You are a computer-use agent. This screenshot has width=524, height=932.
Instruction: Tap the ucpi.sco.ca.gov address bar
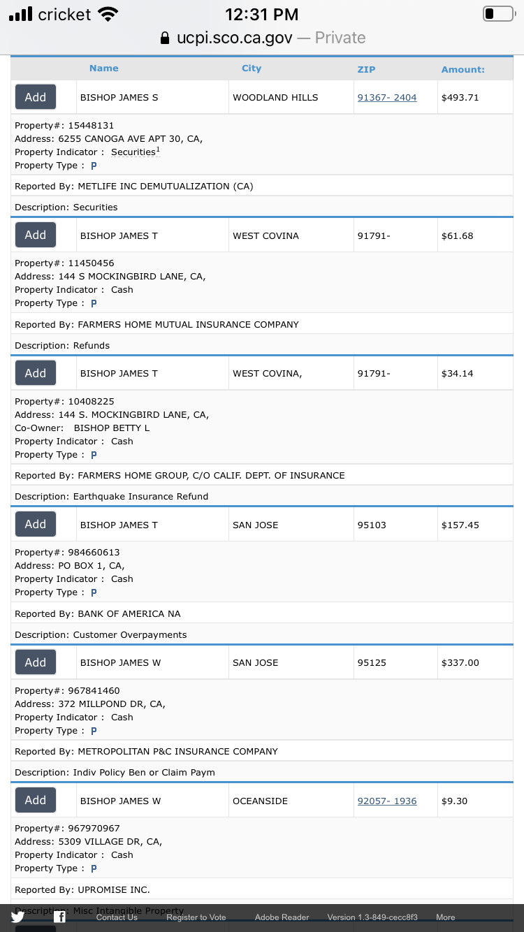click(262, 38)
